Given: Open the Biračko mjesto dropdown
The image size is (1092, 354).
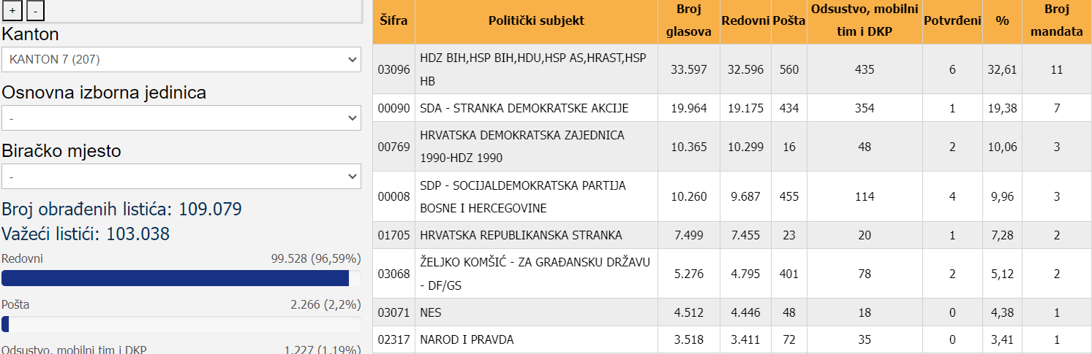Looking at the screenshot, I should pos(181,176).
